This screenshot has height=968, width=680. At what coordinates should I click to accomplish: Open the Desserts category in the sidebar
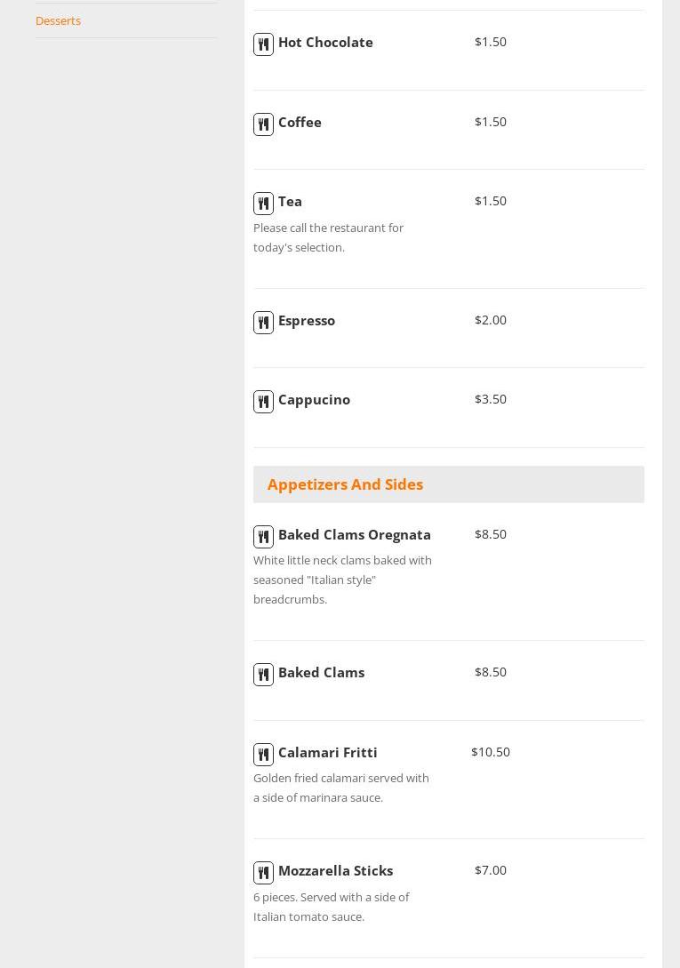click(x=58, y=20)
